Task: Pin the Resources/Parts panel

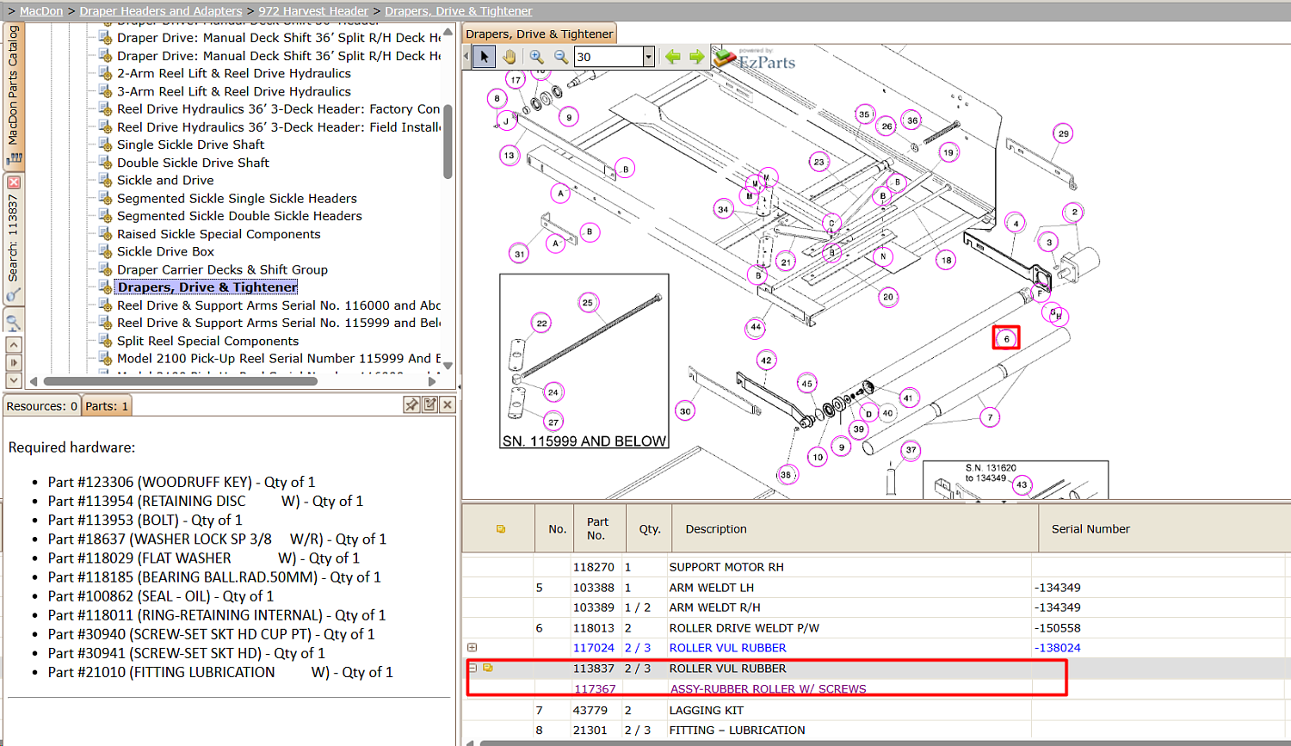Action: tap(411, 404)
